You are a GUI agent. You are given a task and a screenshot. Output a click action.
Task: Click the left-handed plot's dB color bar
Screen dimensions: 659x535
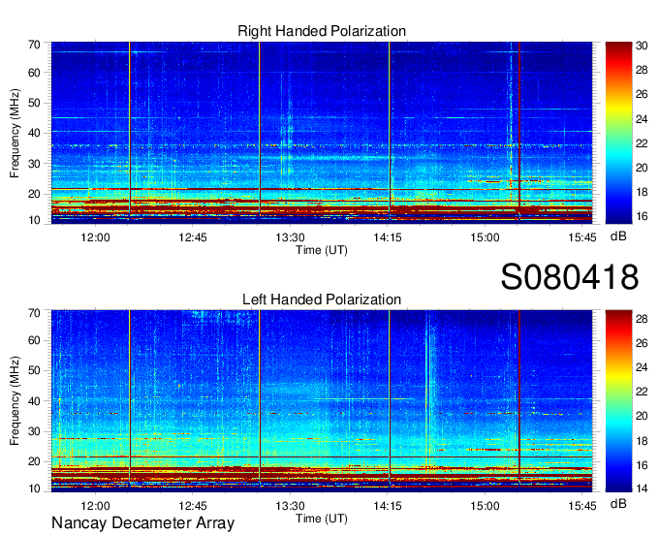(618, 401)
